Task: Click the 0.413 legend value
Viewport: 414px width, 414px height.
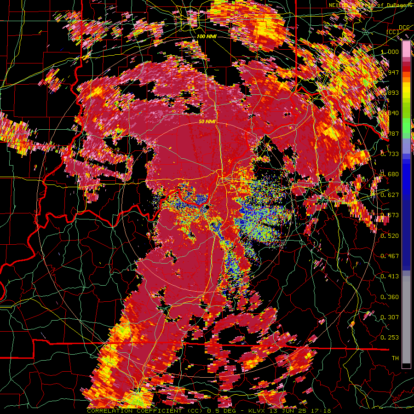Action: [390, 276]
